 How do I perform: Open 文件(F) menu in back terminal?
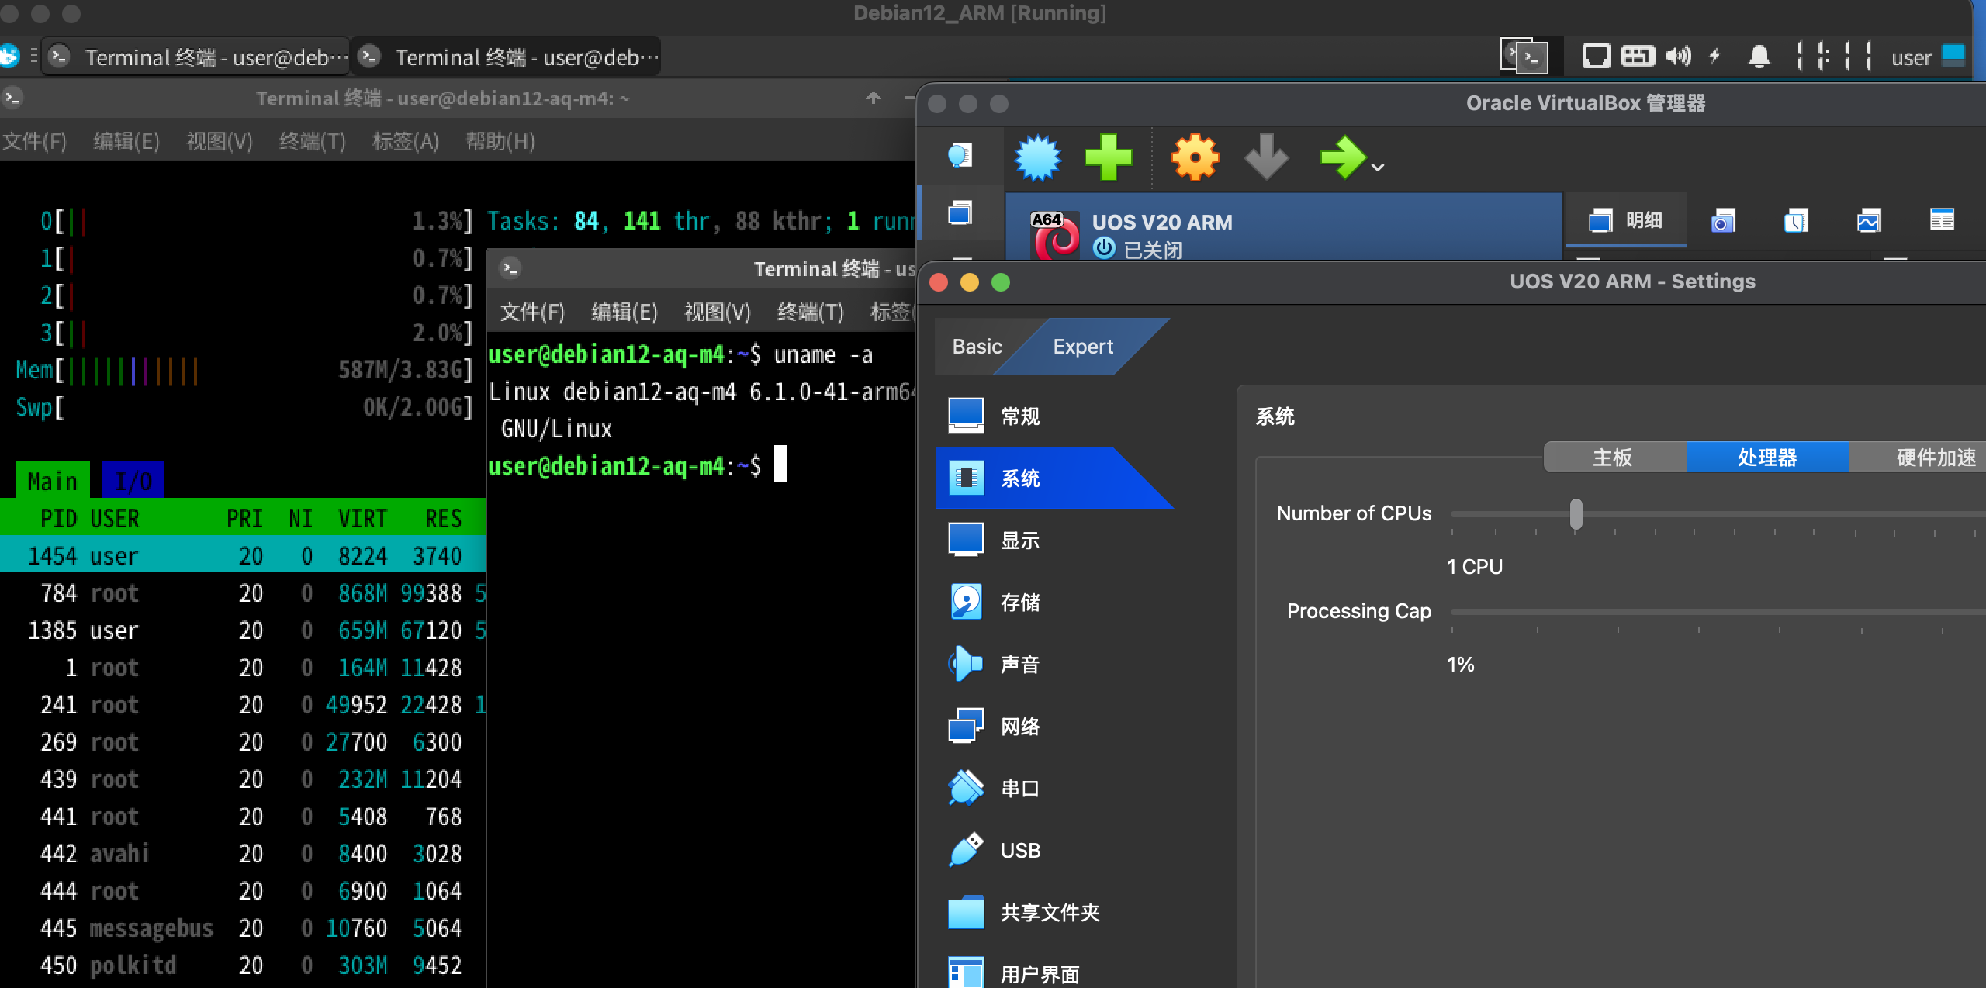[34, 141]
